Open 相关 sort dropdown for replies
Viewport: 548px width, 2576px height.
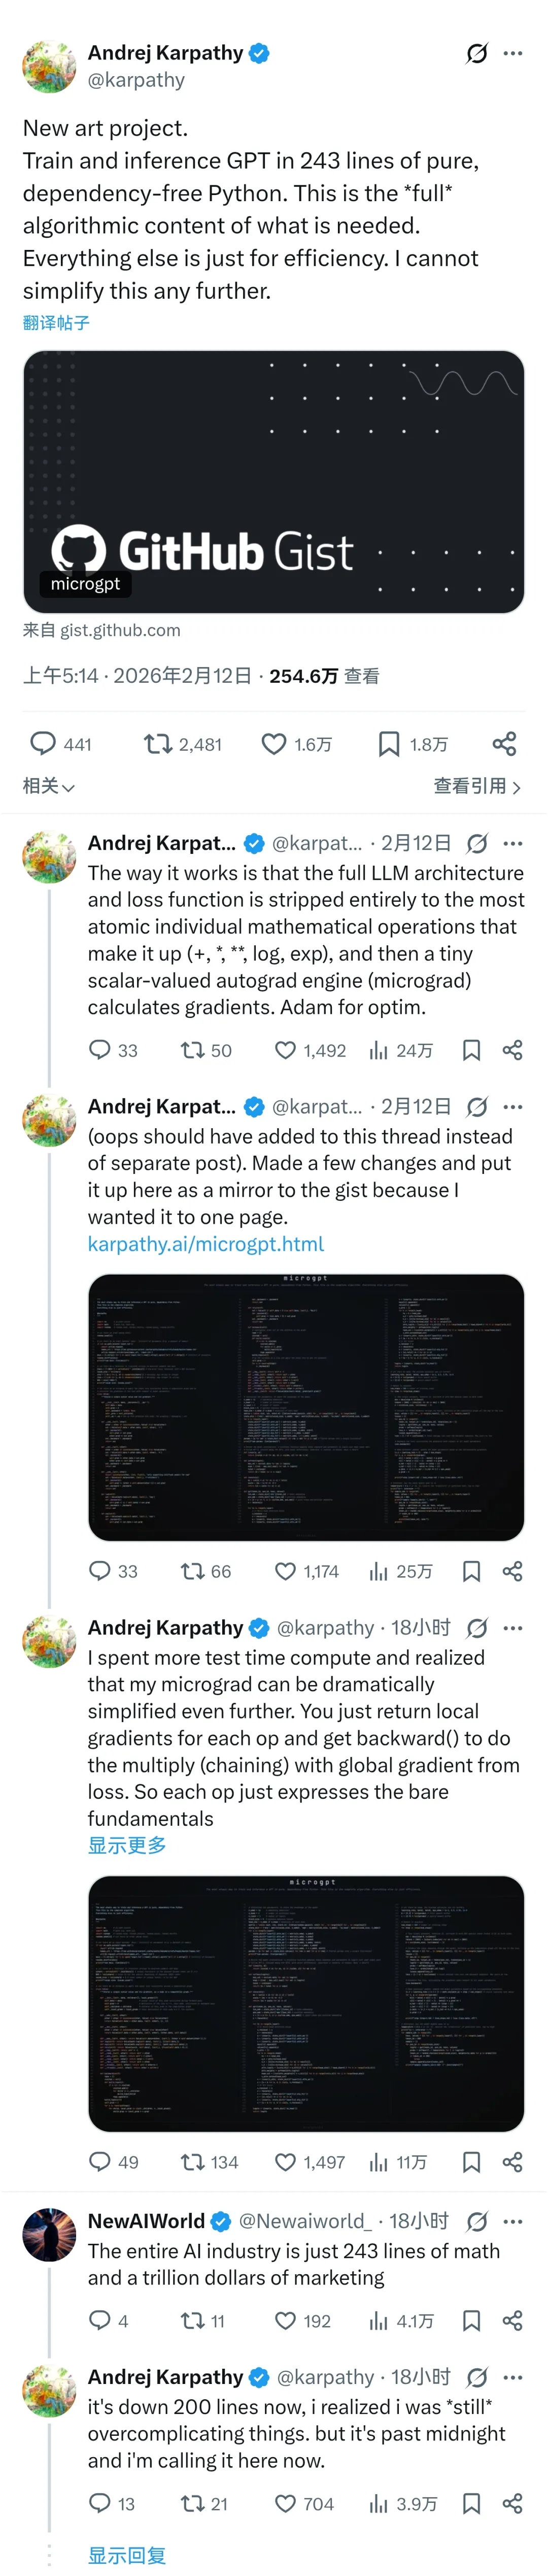tap(49, 787)
